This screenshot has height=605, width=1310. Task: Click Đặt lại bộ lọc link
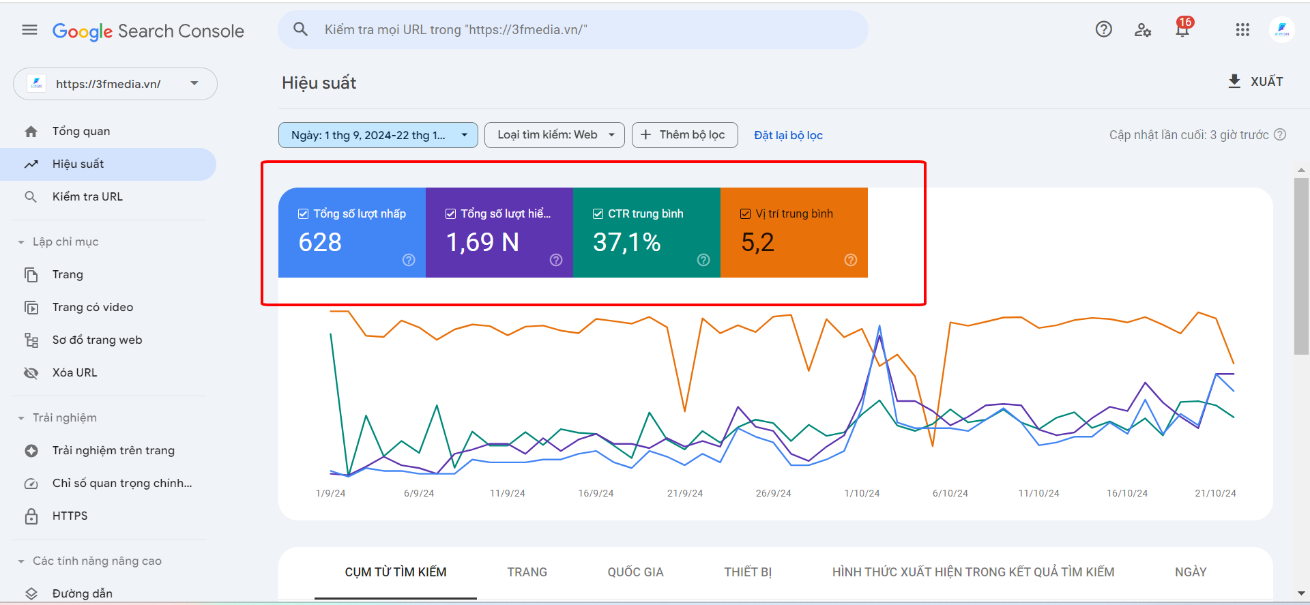point(788,135)
